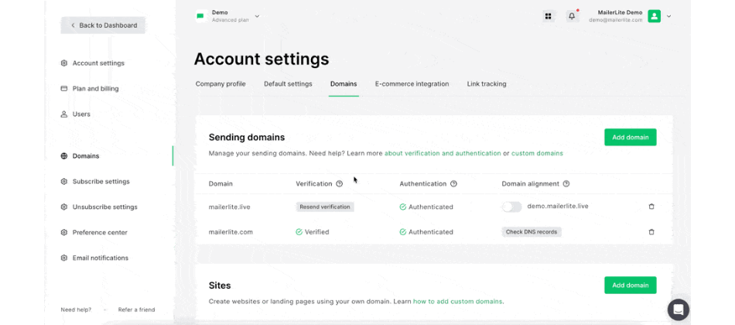Open the custom domains help link
This screenshot has width=735, height=325.
coord(537,153)
